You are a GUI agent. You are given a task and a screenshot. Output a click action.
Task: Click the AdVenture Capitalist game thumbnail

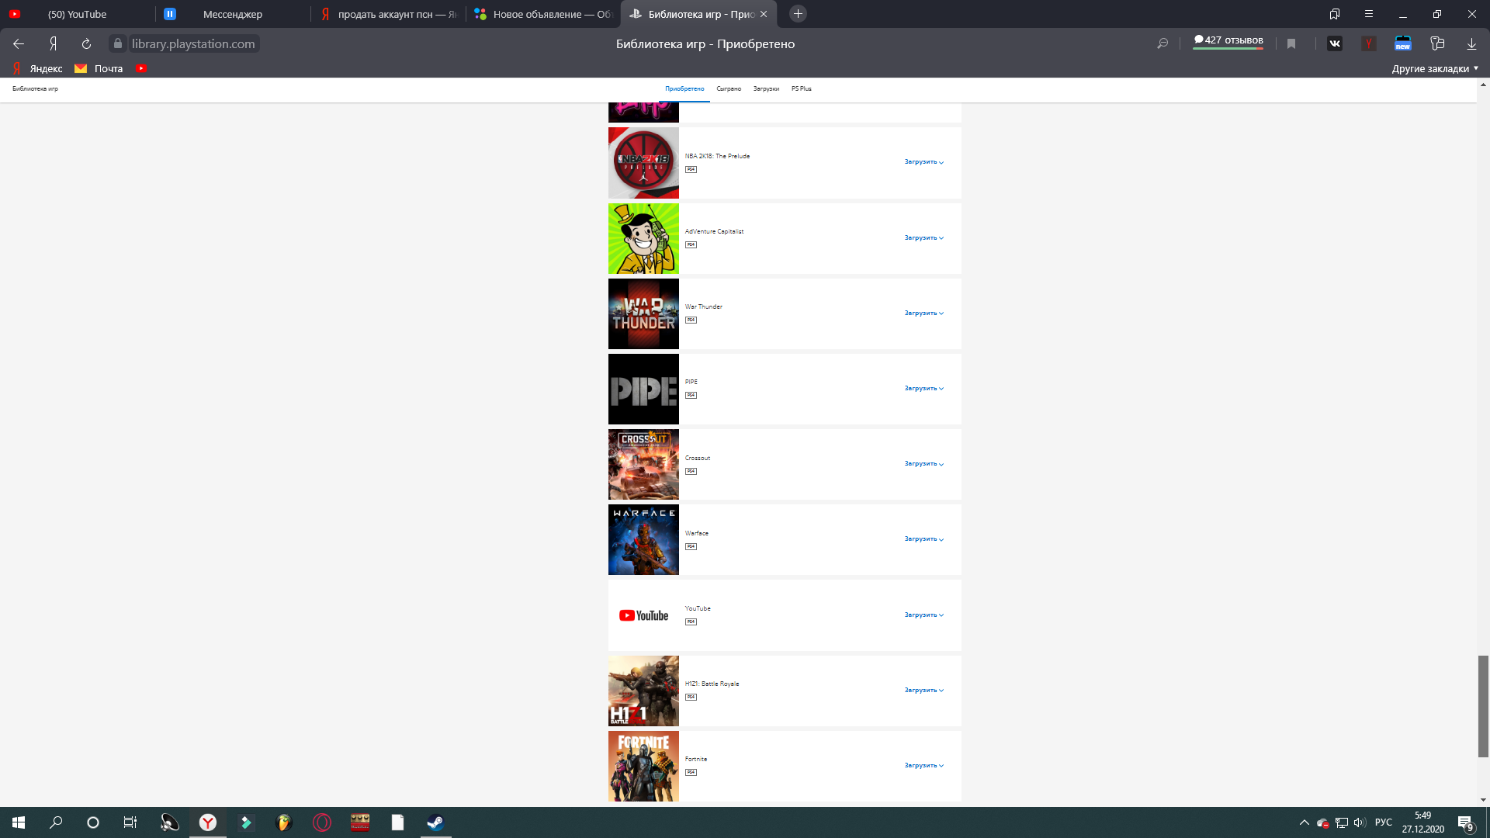click(643, 238)
